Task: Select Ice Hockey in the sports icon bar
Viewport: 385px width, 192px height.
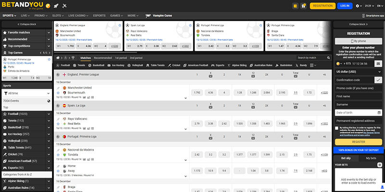Action: click(x=116, y=65)
